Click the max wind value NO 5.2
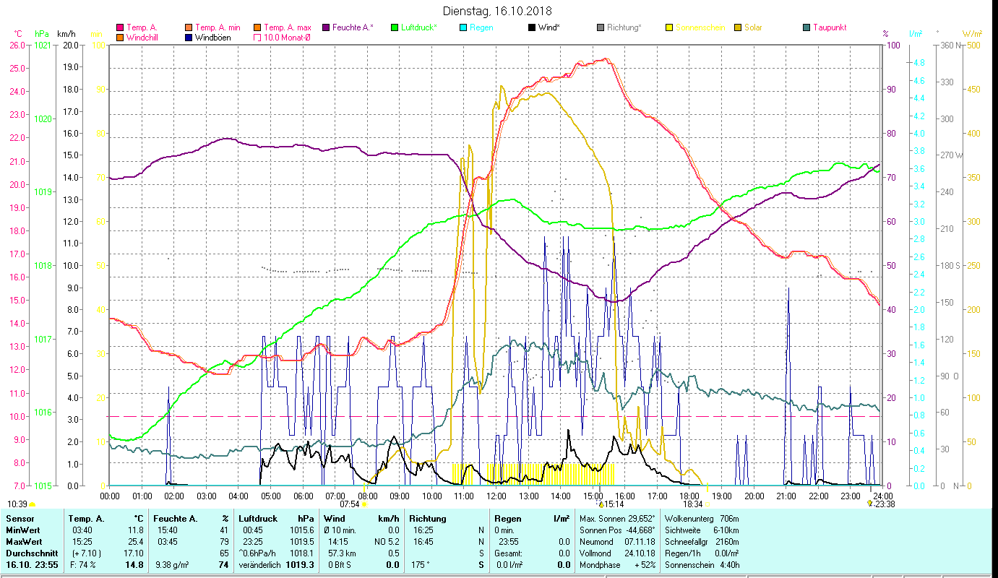The height and width of the screenshot is (578, 998). [x=387, y=541]
